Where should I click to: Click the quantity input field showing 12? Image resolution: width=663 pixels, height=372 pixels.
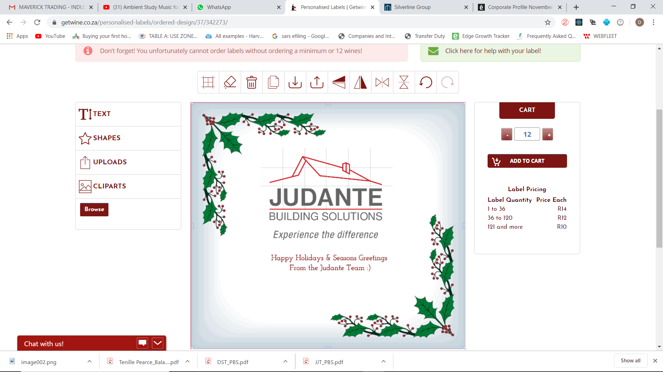click(x=527, y=134)
